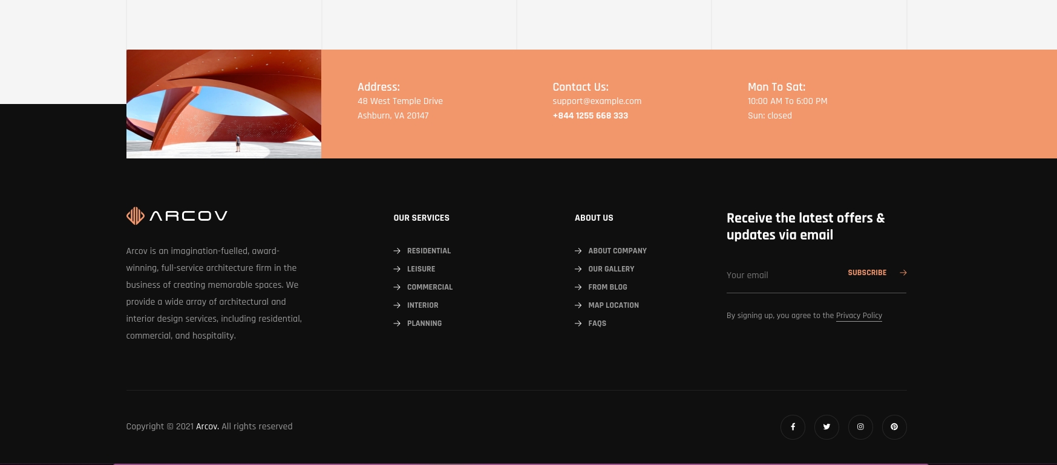The height and width of the screenshot is (465, 1057).
Task: Open the Twitter social icon
Action: (826, 427)
